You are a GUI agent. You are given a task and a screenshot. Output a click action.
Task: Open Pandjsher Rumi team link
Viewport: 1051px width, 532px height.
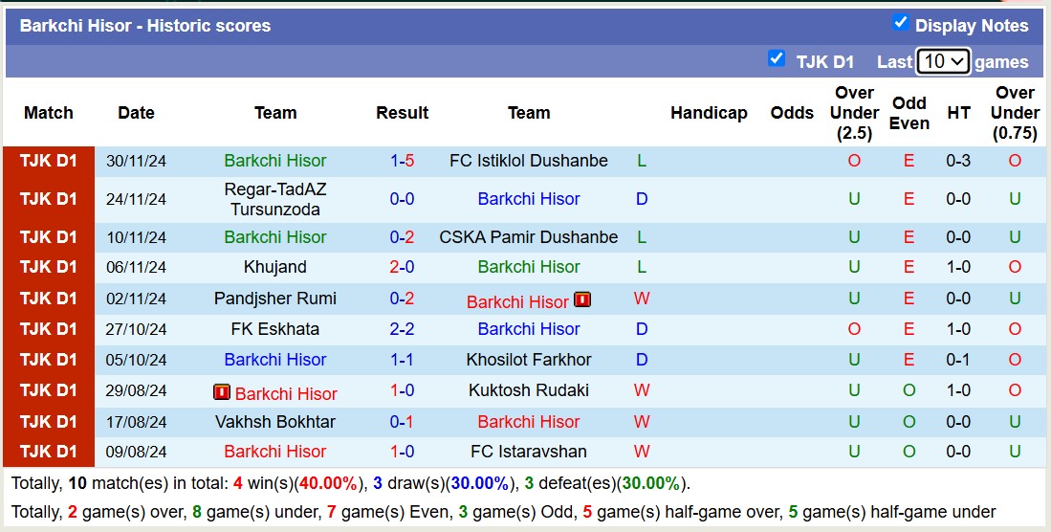pyautogui.click(x=275, y=299)
